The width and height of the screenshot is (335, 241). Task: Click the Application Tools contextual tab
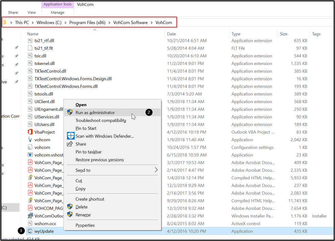pos(58,4)
